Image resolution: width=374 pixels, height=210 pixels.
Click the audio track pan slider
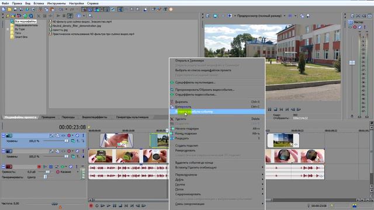[x=45, y=177]
